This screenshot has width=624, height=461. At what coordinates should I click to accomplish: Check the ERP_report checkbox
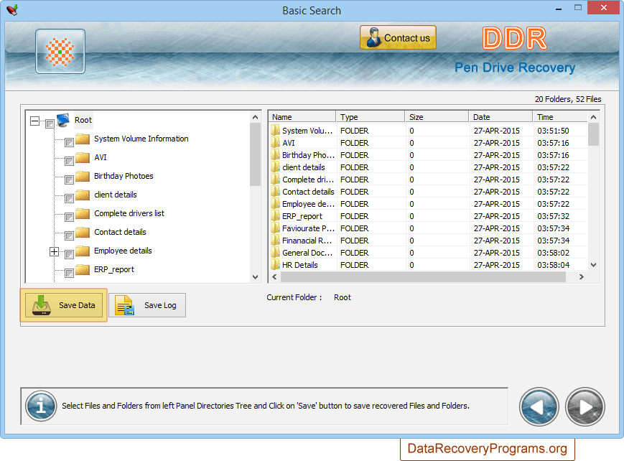(69, 274)
